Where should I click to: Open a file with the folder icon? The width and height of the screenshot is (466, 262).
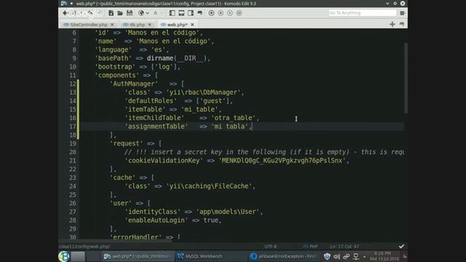click(x=120, y=13)
